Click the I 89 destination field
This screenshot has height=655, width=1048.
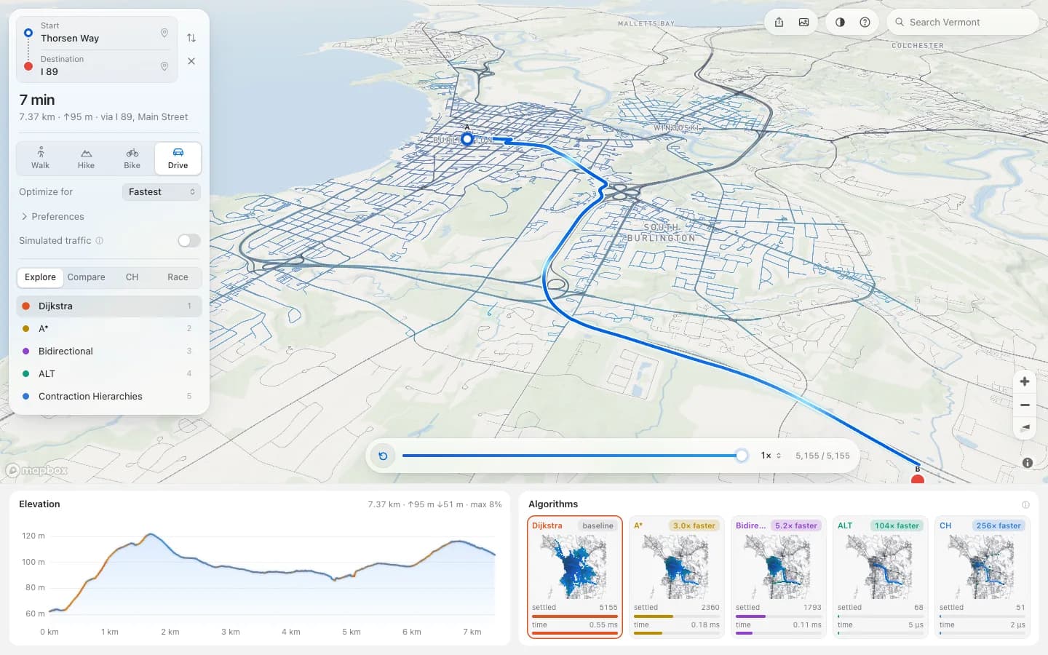click(96, 66)
